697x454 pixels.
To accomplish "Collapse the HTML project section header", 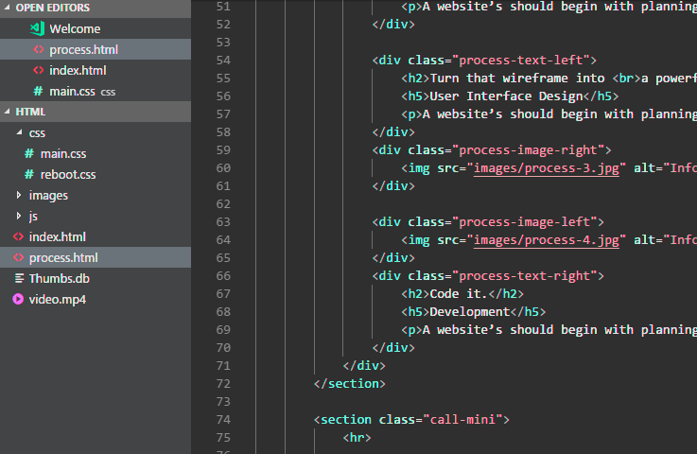I will [8, 112].
